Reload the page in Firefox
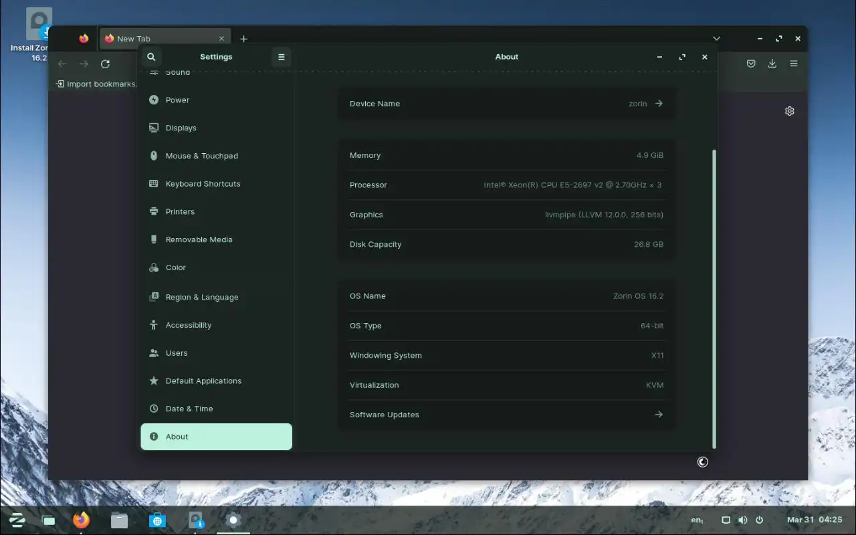This screenshot has height=535, width=856. point(105,64)
